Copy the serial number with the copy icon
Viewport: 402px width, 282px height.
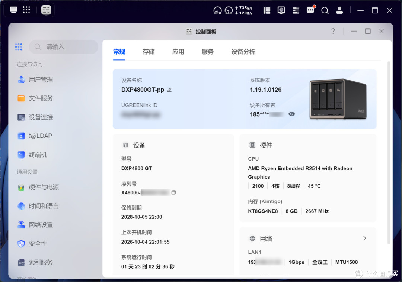173,192
